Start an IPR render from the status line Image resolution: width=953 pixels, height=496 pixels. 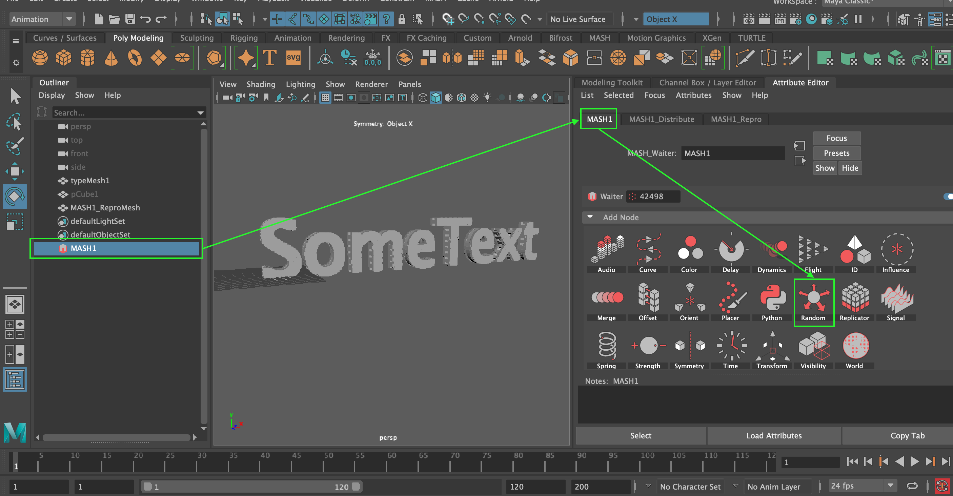(780, 19)
